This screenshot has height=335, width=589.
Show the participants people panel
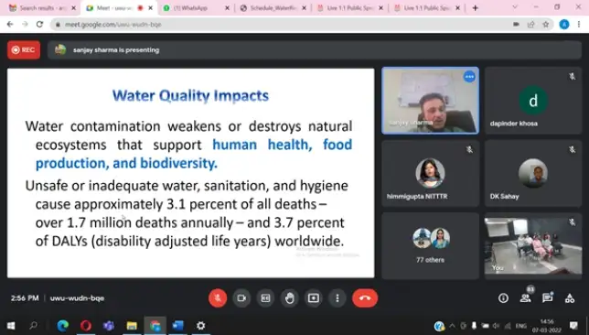coord(526,298)
